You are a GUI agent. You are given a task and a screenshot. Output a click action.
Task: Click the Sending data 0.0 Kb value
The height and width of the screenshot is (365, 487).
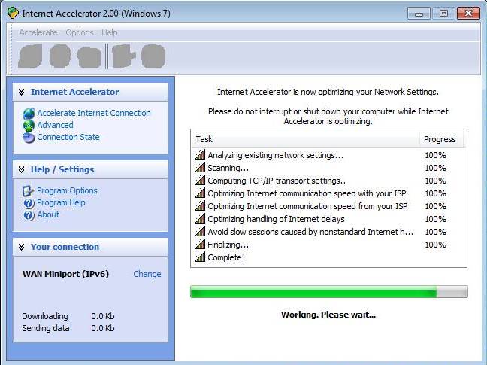click(103, 328)
